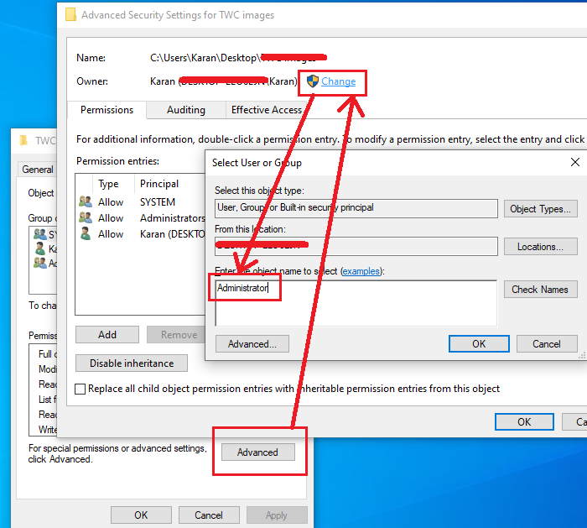Click the Advanced button in Properties window

click(x=258, y=452)
